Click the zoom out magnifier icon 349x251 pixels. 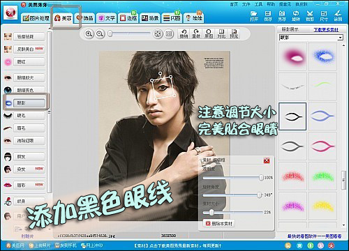pos(100,34)
